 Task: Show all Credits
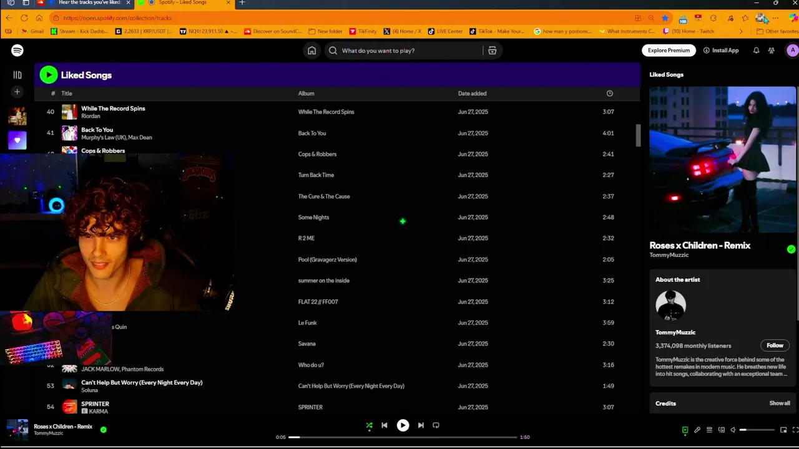tap(779, 403)
